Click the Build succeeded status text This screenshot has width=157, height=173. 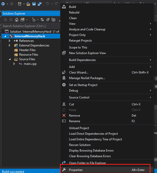pos(13,171)
